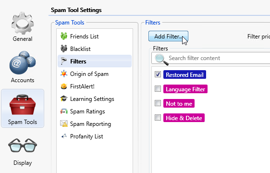
Task: Enable the Hide & Delete checkbox
Action: click(x=158, y=118)
